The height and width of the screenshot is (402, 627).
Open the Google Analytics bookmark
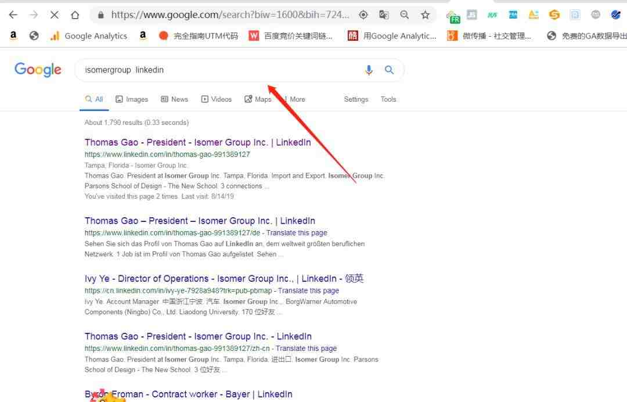(x=89, y=36)
